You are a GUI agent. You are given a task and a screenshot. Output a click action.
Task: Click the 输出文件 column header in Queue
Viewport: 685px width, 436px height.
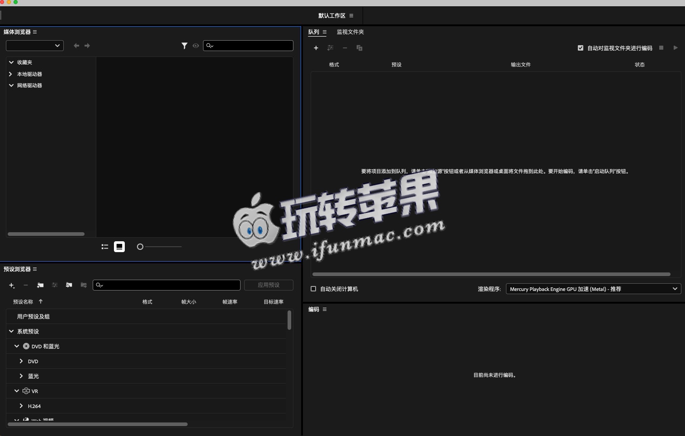point(521,65)
